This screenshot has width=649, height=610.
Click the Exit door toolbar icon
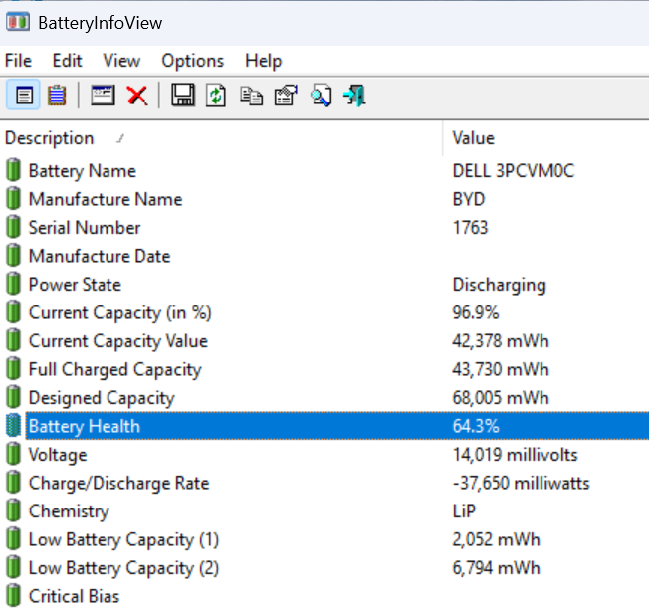click(354, 96)
